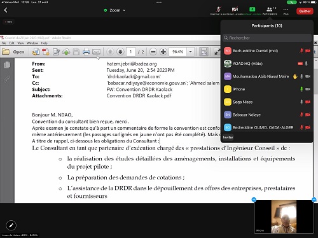
Task: Click the Open folder button in Reader
Action: pos(13,52)
